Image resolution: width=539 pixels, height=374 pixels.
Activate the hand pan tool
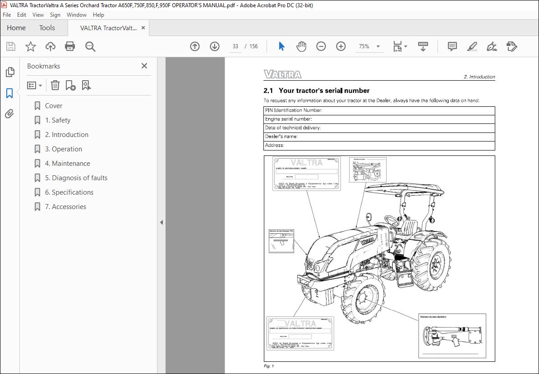pos(301,46)
